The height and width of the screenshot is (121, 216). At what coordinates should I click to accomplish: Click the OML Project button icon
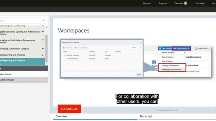point(160,48)
